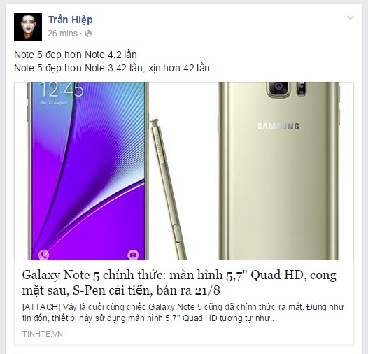Viewport: 368px width, 354px height.
Task: Open the Galaxy Note 5 chính thức article headline
Action: pyautogui.click(x=179, y=283)
